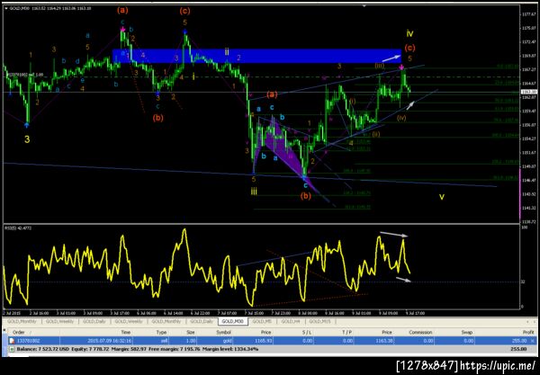This screenshot has width=540, height=375.
Task: Click the 1.00 size cell of the order
Action: [191, 341]
